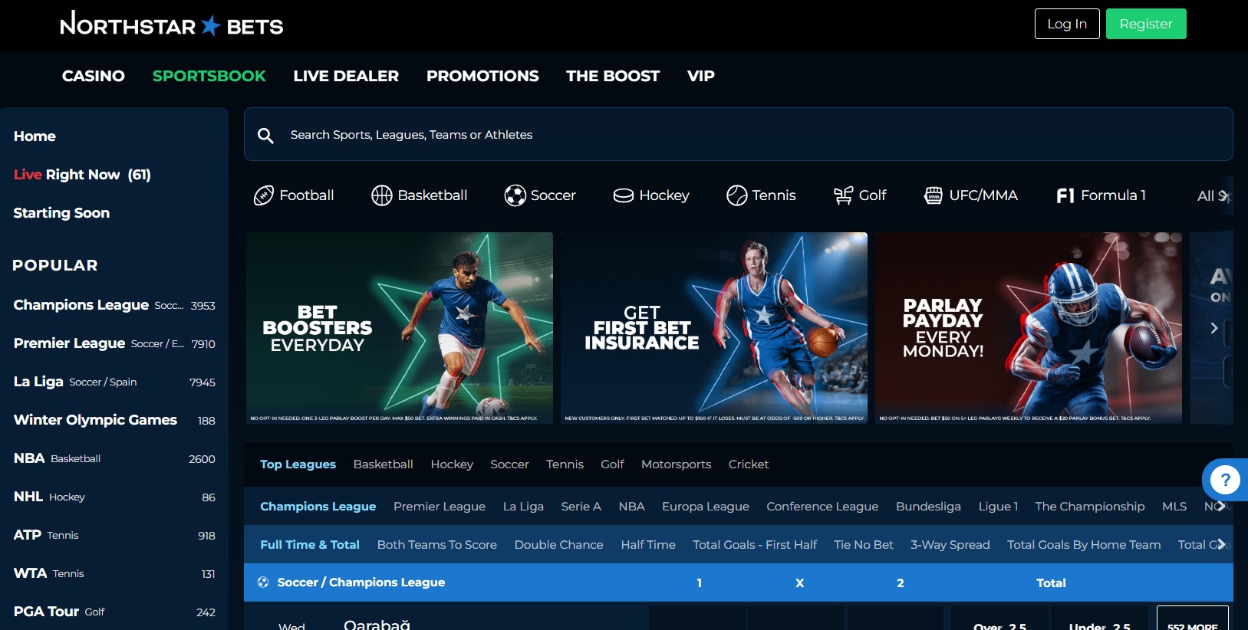Open Starting Soon list
Screen dimensions: 1248x630
click(x=61, y=213)
